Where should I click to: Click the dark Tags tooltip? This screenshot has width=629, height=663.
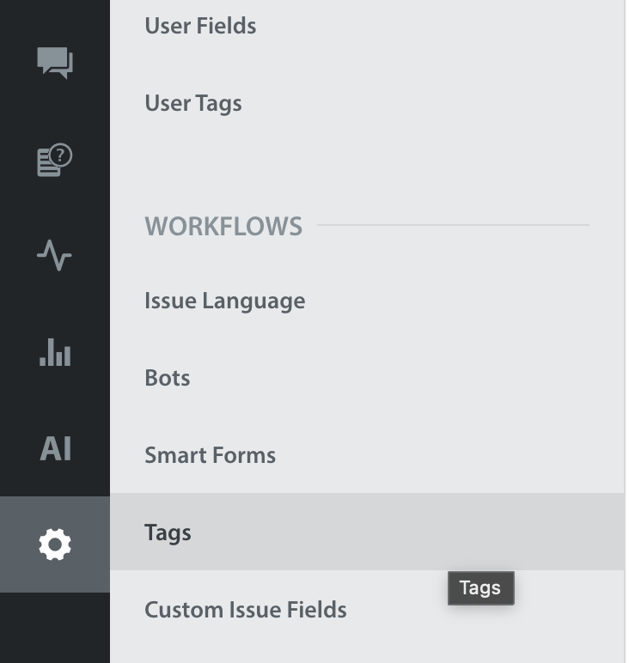pos(480,588)
